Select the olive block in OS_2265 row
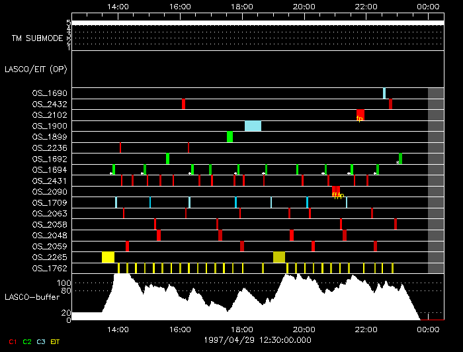This screenshot has width=463, height=352. pos(279,257)
